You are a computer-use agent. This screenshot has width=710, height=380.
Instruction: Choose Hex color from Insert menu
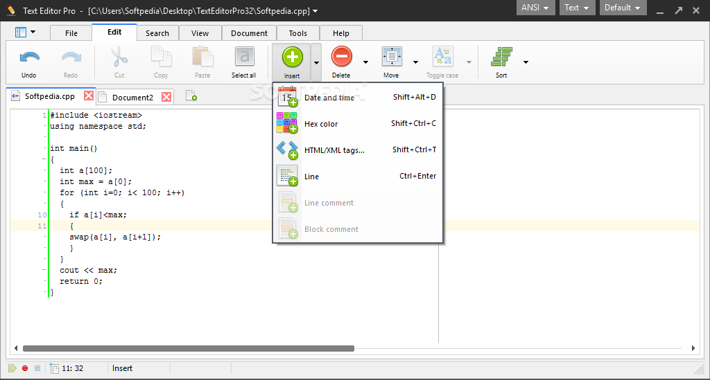(x=358, y=123)
